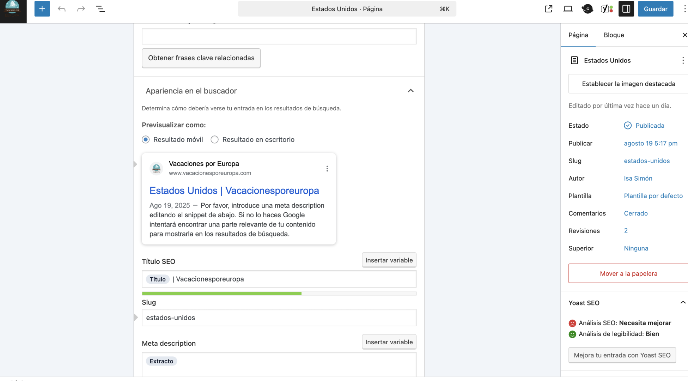Image resolution: width=688 pixels, height=381 pixels.
Task: Toggle the settings sidebar panel icon
Action: (626, 9)
